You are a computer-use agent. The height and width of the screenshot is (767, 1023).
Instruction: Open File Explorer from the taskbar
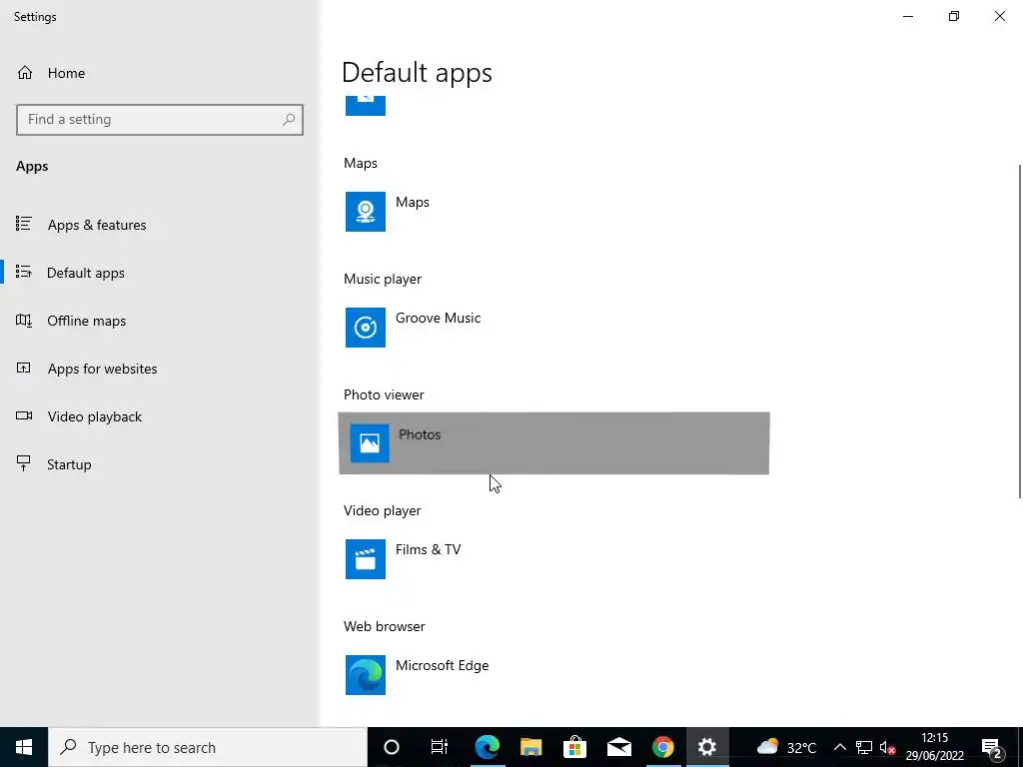point(531,747)
